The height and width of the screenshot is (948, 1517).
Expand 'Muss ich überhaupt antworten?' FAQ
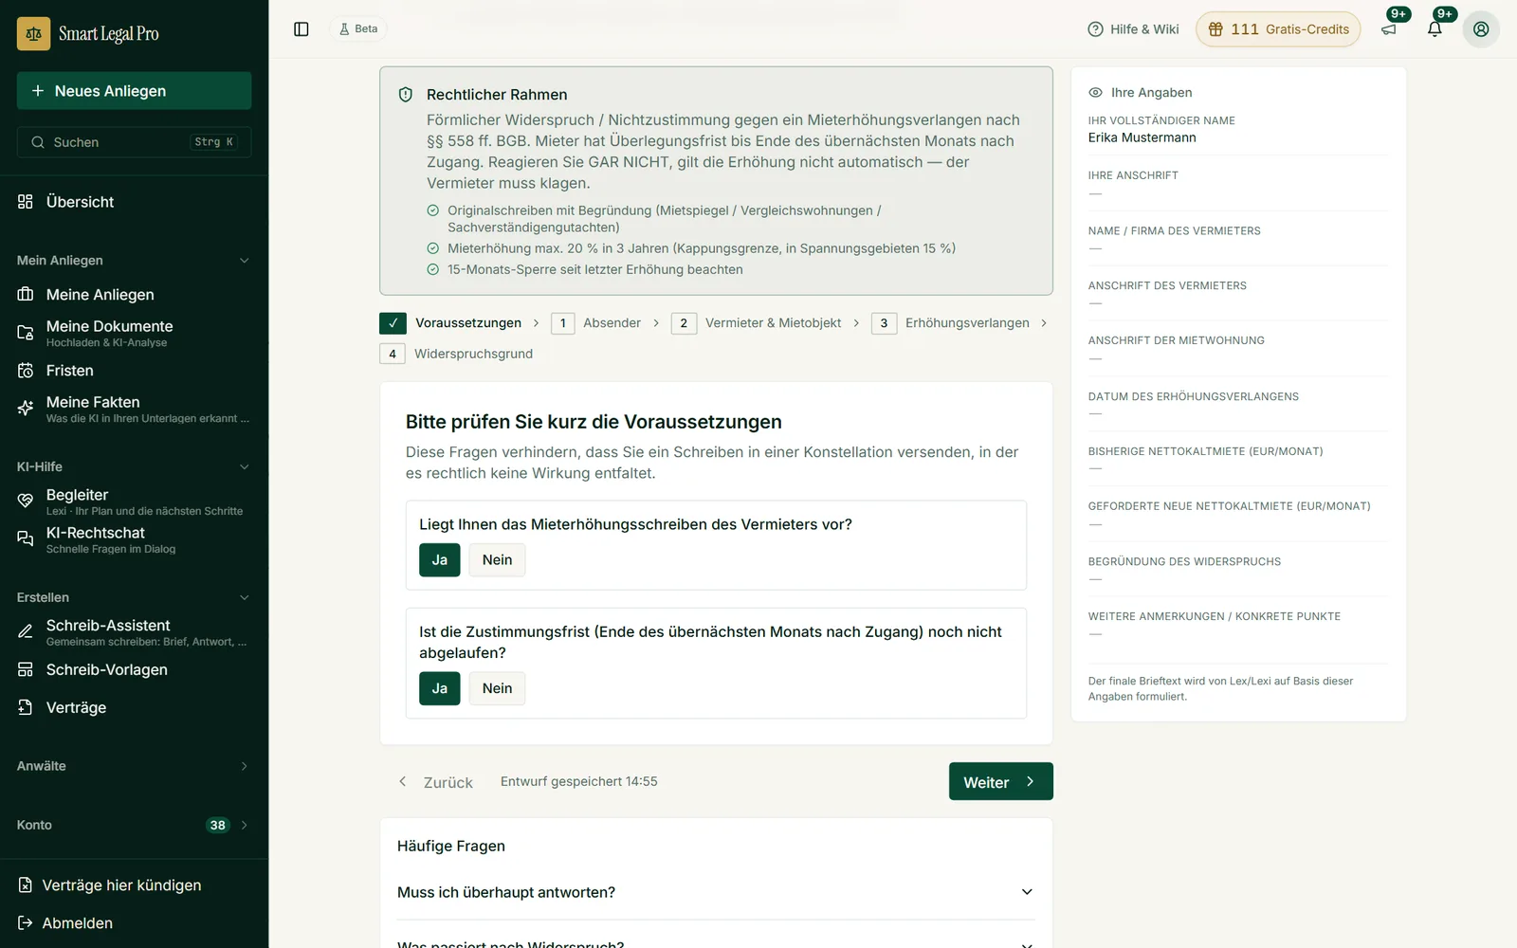tap(716, 892)
